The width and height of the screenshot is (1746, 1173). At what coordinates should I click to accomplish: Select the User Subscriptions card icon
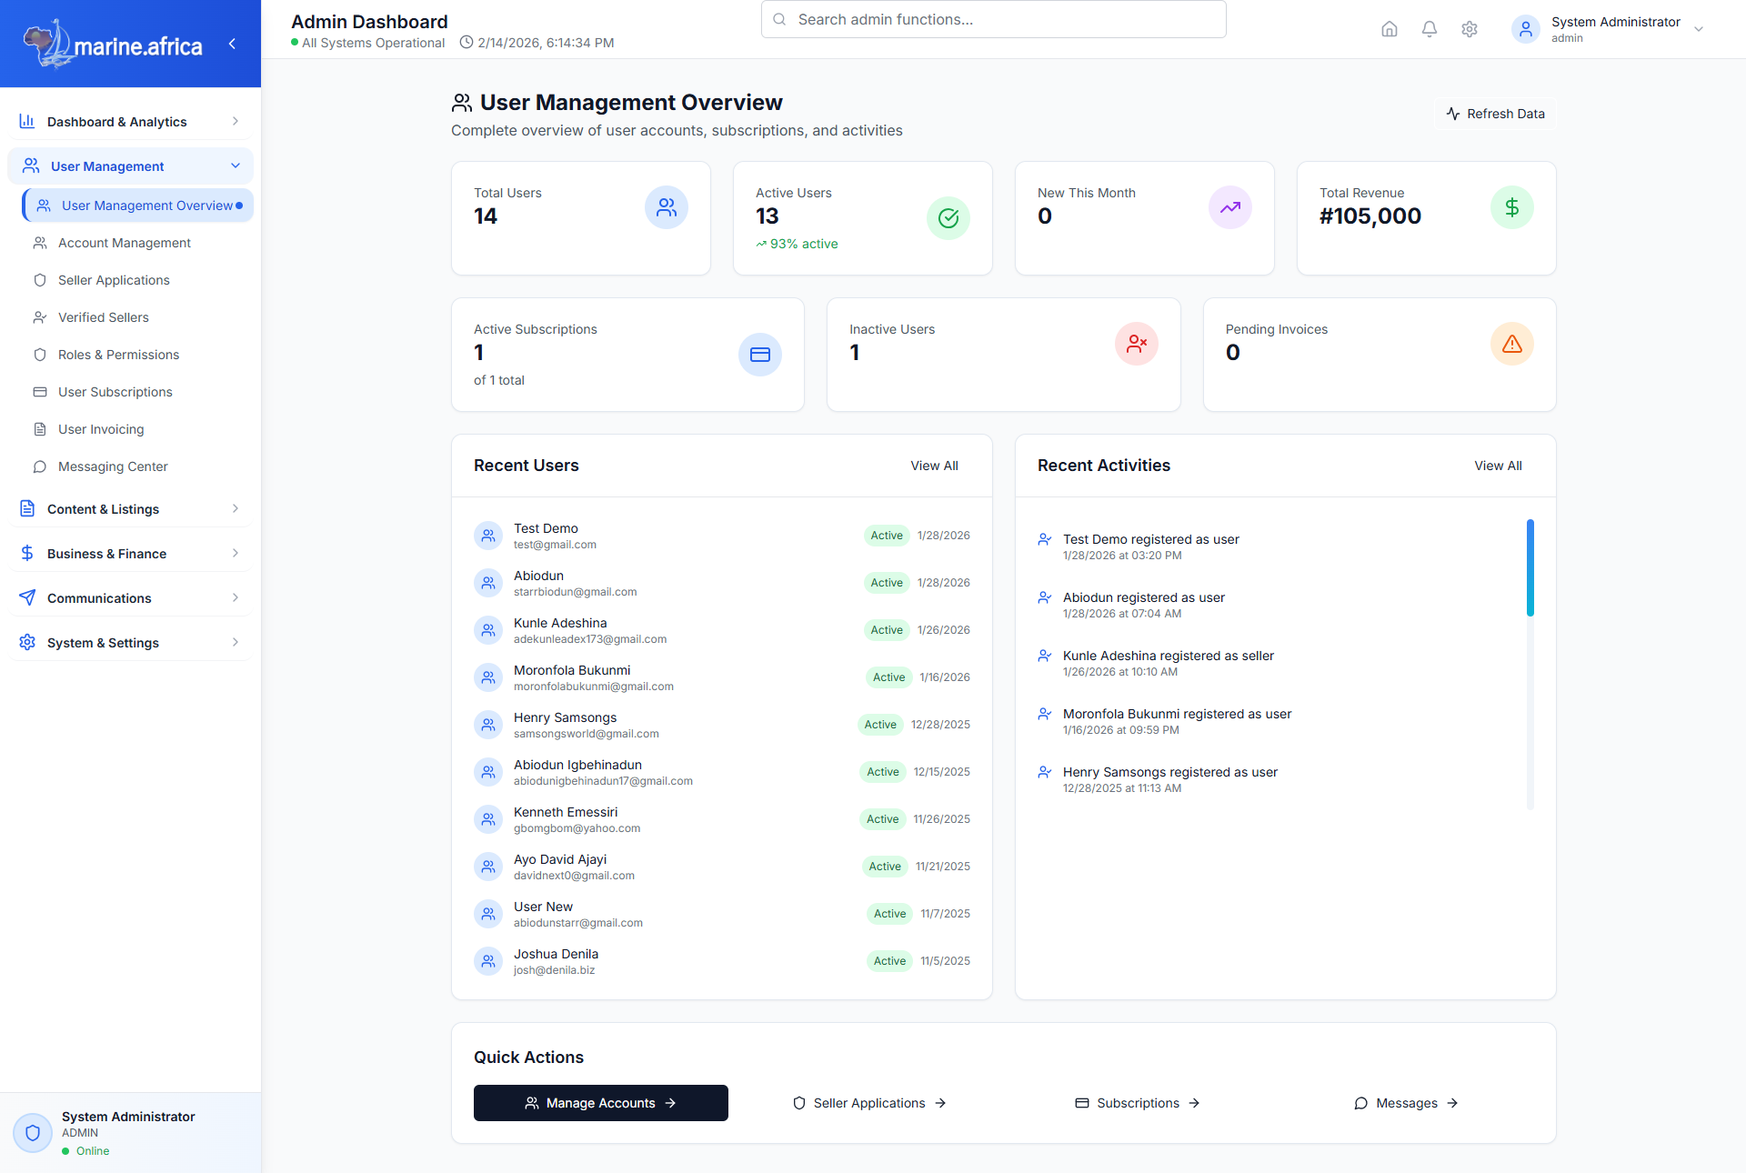point(40,392)
